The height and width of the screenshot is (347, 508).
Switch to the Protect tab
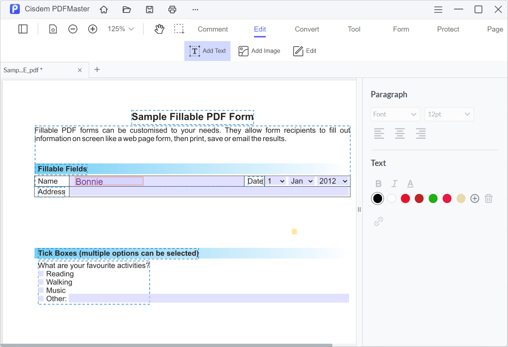448,29
